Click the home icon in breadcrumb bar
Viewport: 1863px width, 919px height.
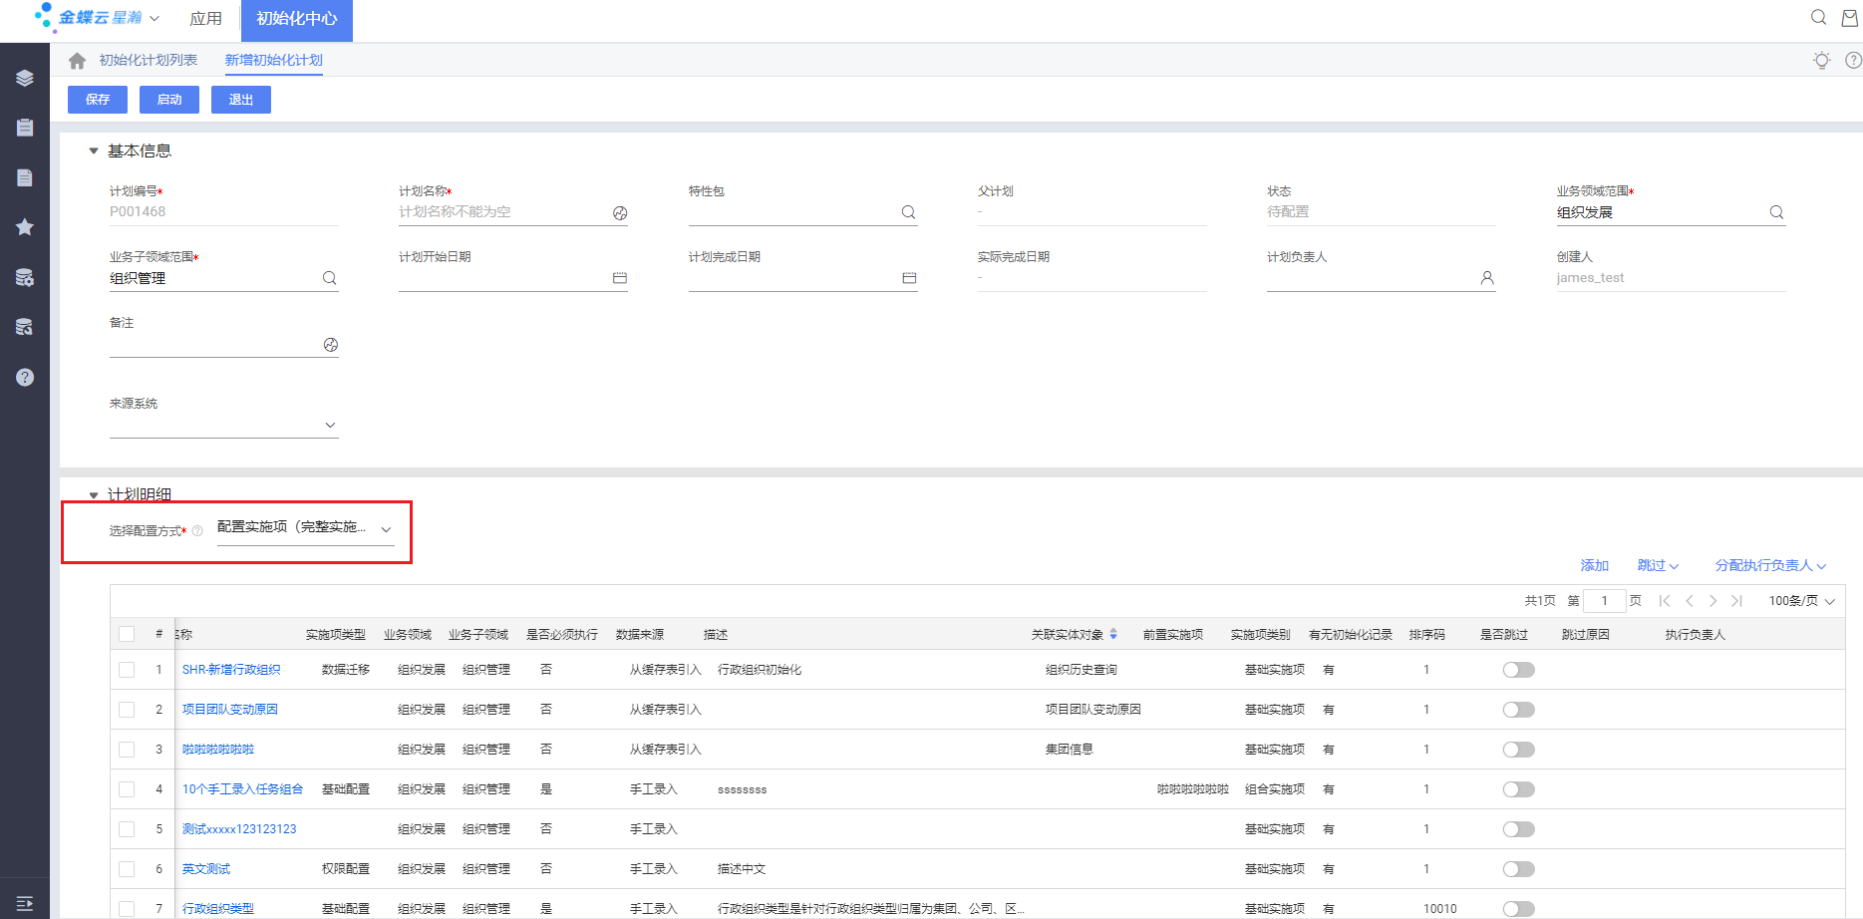coord(77,61)
